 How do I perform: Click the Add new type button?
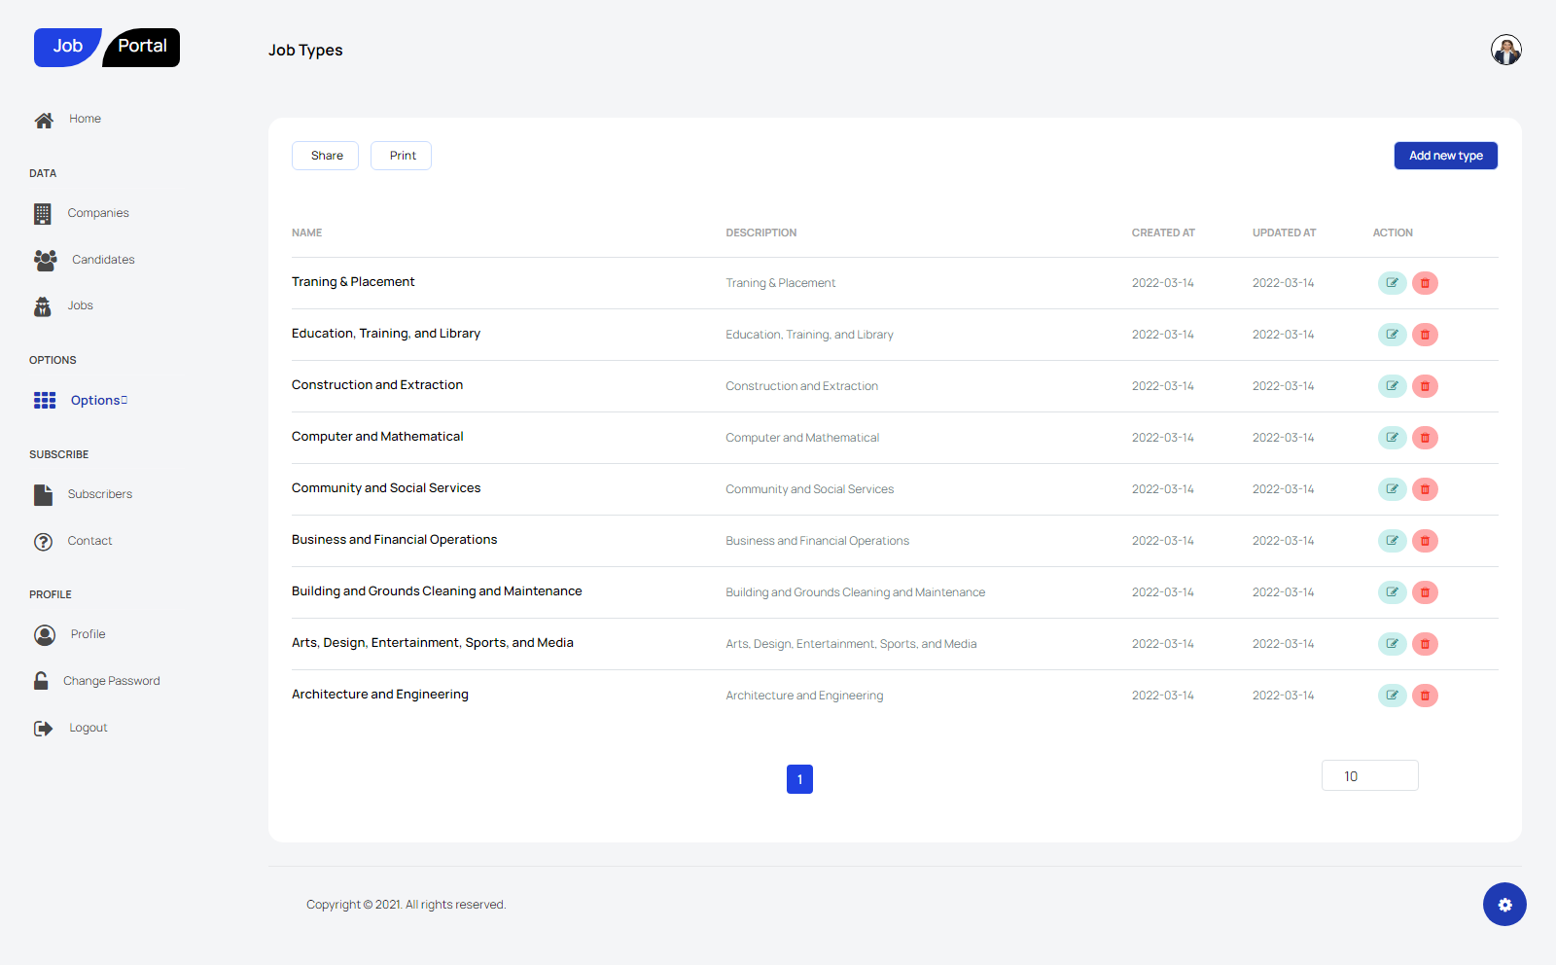point(1445,156)
